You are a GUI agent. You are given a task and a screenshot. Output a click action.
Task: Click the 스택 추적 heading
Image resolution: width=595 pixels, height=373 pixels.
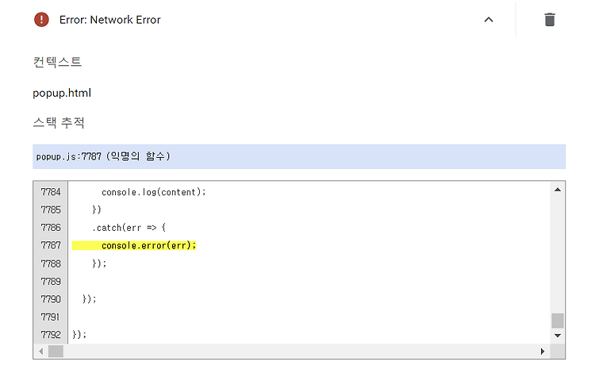pos(59,122)
